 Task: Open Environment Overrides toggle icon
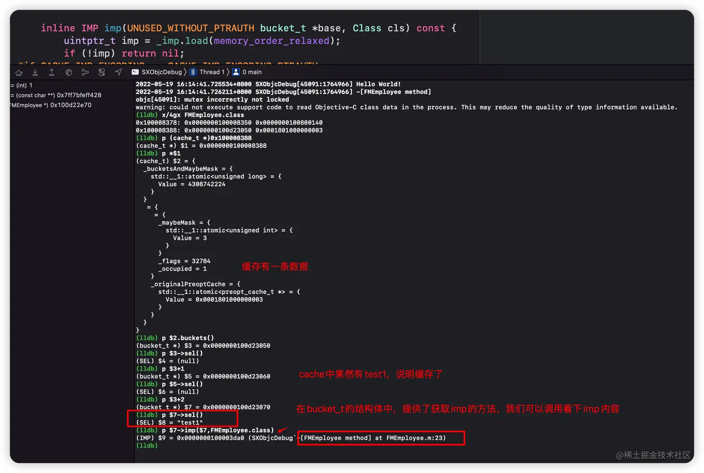point(102,72)
